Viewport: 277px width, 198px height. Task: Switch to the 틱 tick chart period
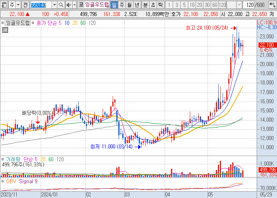(x=160, y=5)
